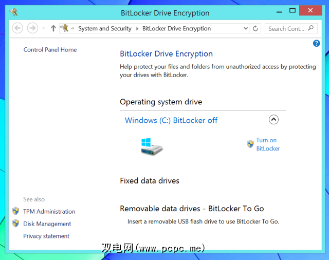Image resolution: width=329 pixels, height=260 pixels.
Task: Click Windows (C:) BitLocker off link
Action: pos(171,120)
